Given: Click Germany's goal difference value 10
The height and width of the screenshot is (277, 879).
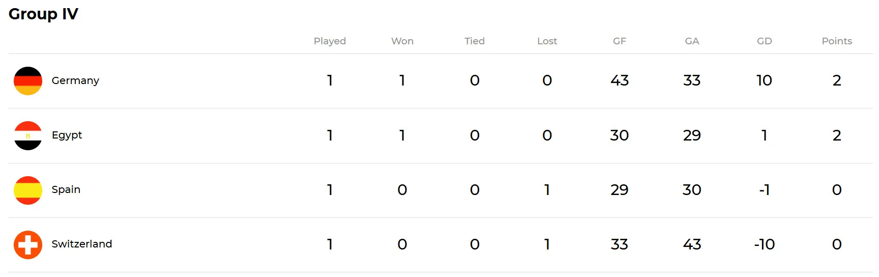Looking at the screenshot, I should pos(764,80).
